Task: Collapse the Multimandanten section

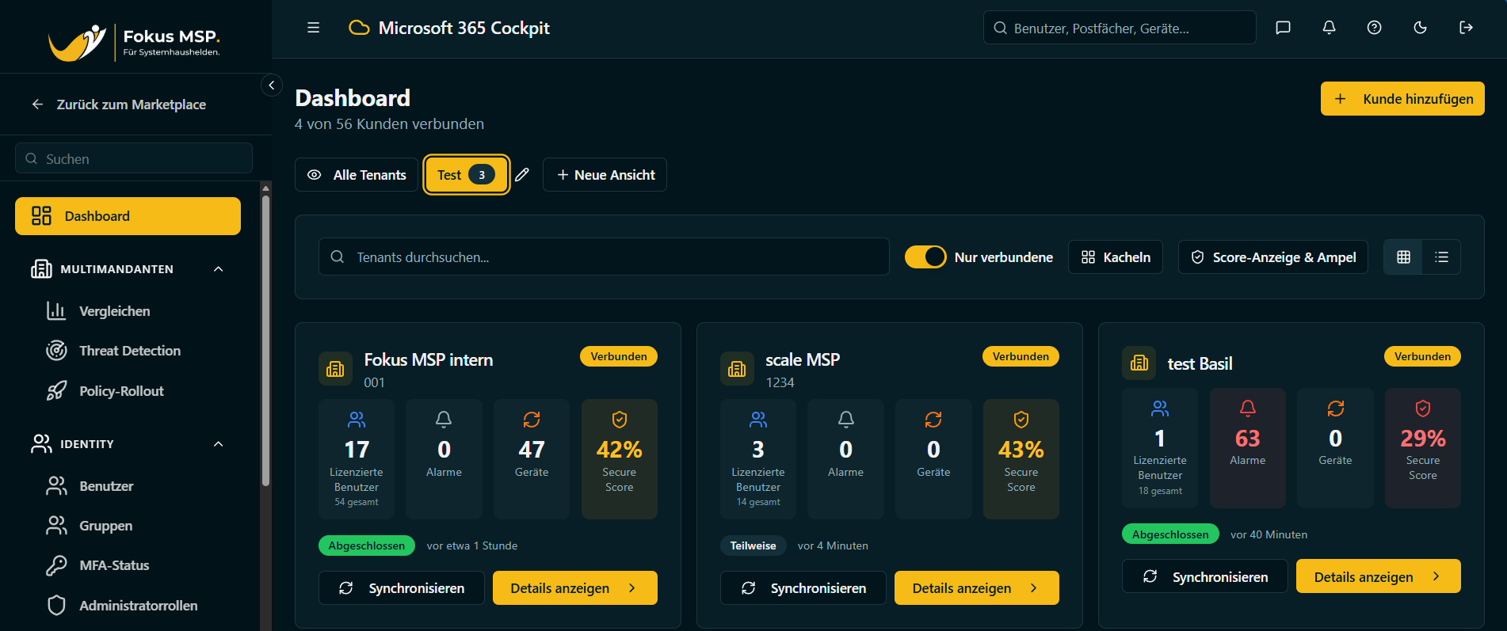Action: (219, 269)
